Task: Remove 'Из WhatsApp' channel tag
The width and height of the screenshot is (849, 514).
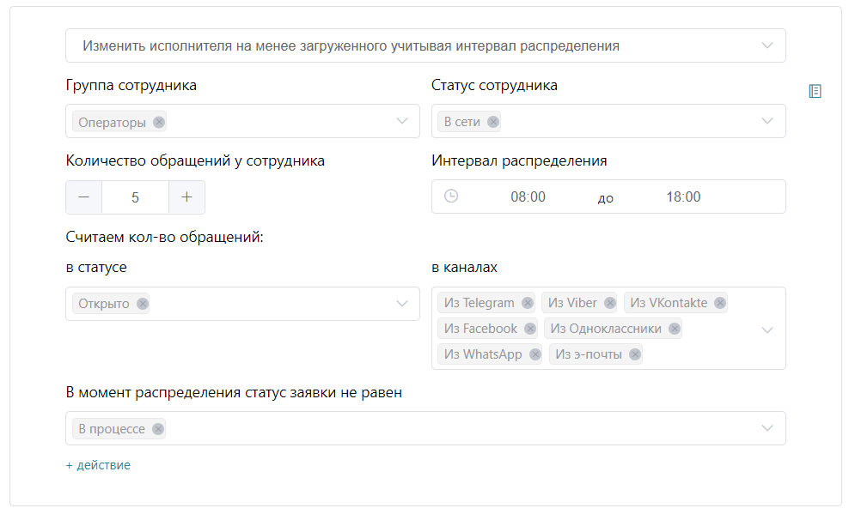Action: coord(535,354)
